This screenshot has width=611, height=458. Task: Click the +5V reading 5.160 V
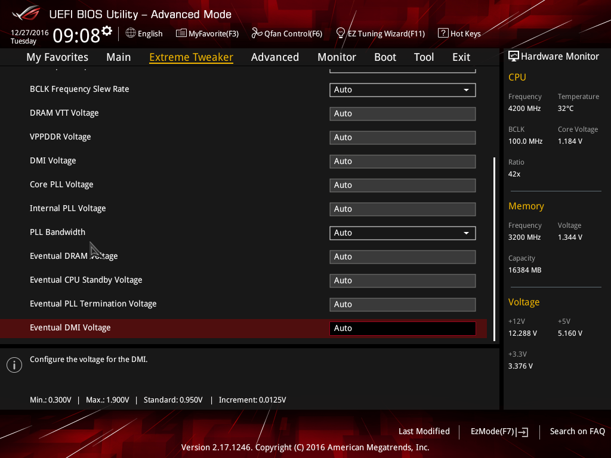point(570,333)
